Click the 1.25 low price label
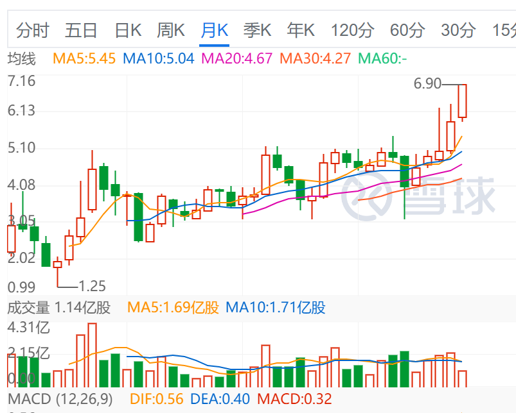The image size is (516, 413). [x=92, y=286]
